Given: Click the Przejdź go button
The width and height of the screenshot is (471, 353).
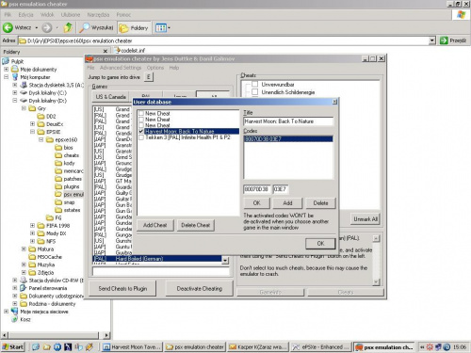Looking at the screenshot, I should 453,40.
